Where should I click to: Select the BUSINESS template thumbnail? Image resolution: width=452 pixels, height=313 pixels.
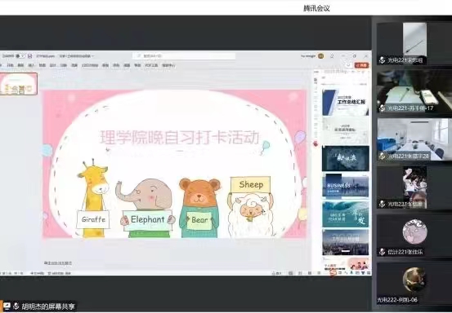tap(346, 186)
